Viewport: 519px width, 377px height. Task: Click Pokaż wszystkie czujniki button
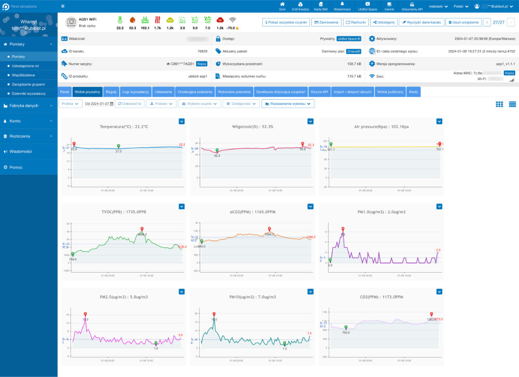pyautogui.click(x=286, y=22)
